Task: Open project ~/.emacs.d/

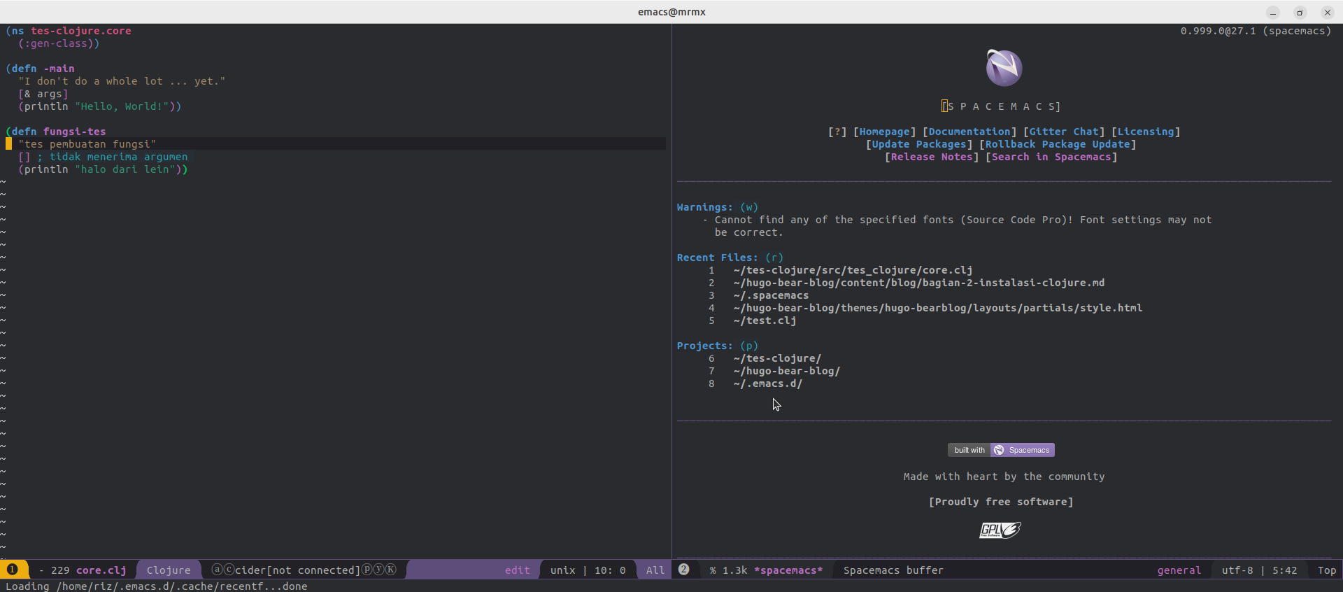Action: (x=768, y=383)
